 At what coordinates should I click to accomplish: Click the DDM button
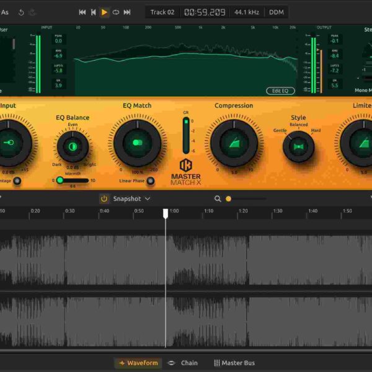(x=276, y=12)
